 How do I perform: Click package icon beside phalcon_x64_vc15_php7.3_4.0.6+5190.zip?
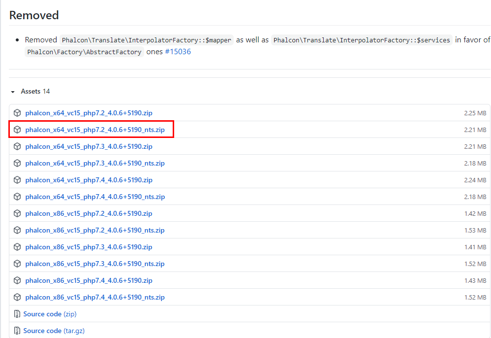point(17,146)
